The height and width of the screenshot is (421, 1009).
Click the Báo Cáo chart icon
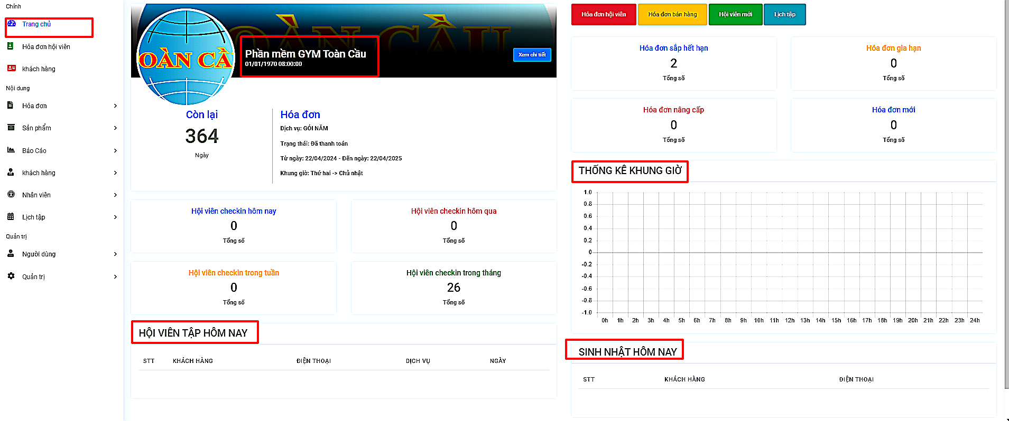coord(11,150)
